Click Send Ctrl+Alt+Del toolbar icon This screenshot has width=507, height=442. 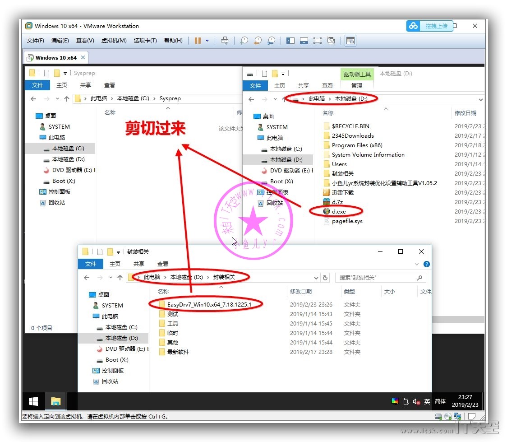click(224, 41)
